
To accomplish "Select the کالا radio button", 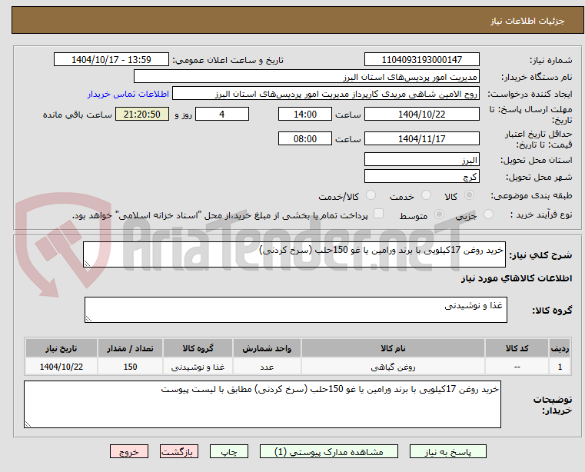I will pos(470,195).
